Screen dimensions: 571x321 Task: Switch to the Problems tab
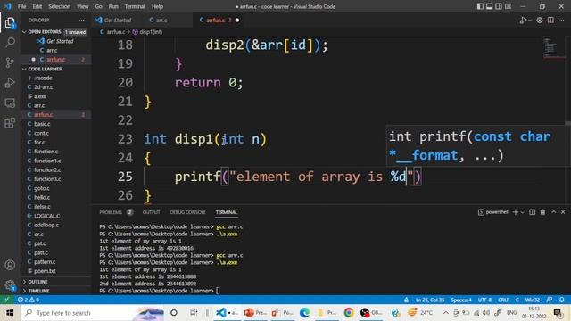point(111,212)
